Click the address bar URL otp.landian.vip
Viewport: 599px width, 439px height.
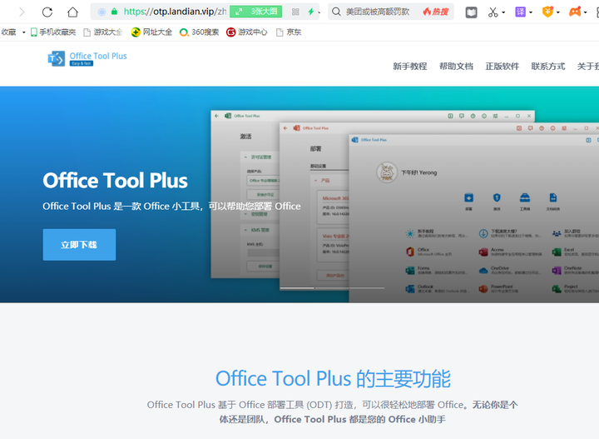(x=175, y=12)
